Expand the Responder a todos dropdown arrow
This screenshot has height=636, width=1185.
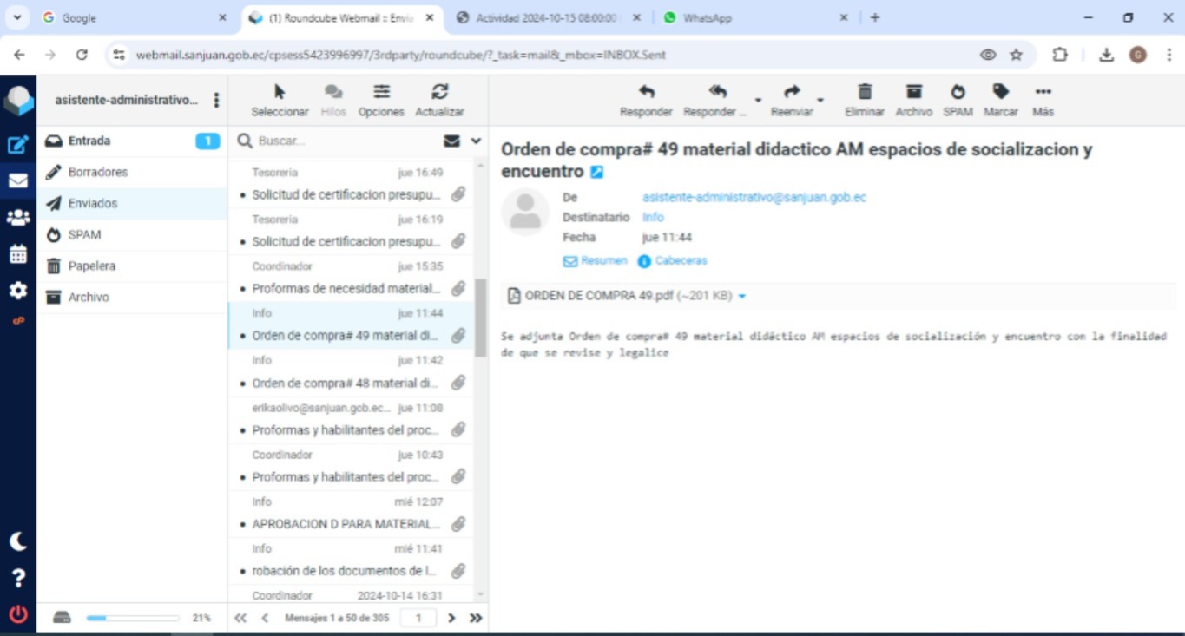(x=757, y=101)
